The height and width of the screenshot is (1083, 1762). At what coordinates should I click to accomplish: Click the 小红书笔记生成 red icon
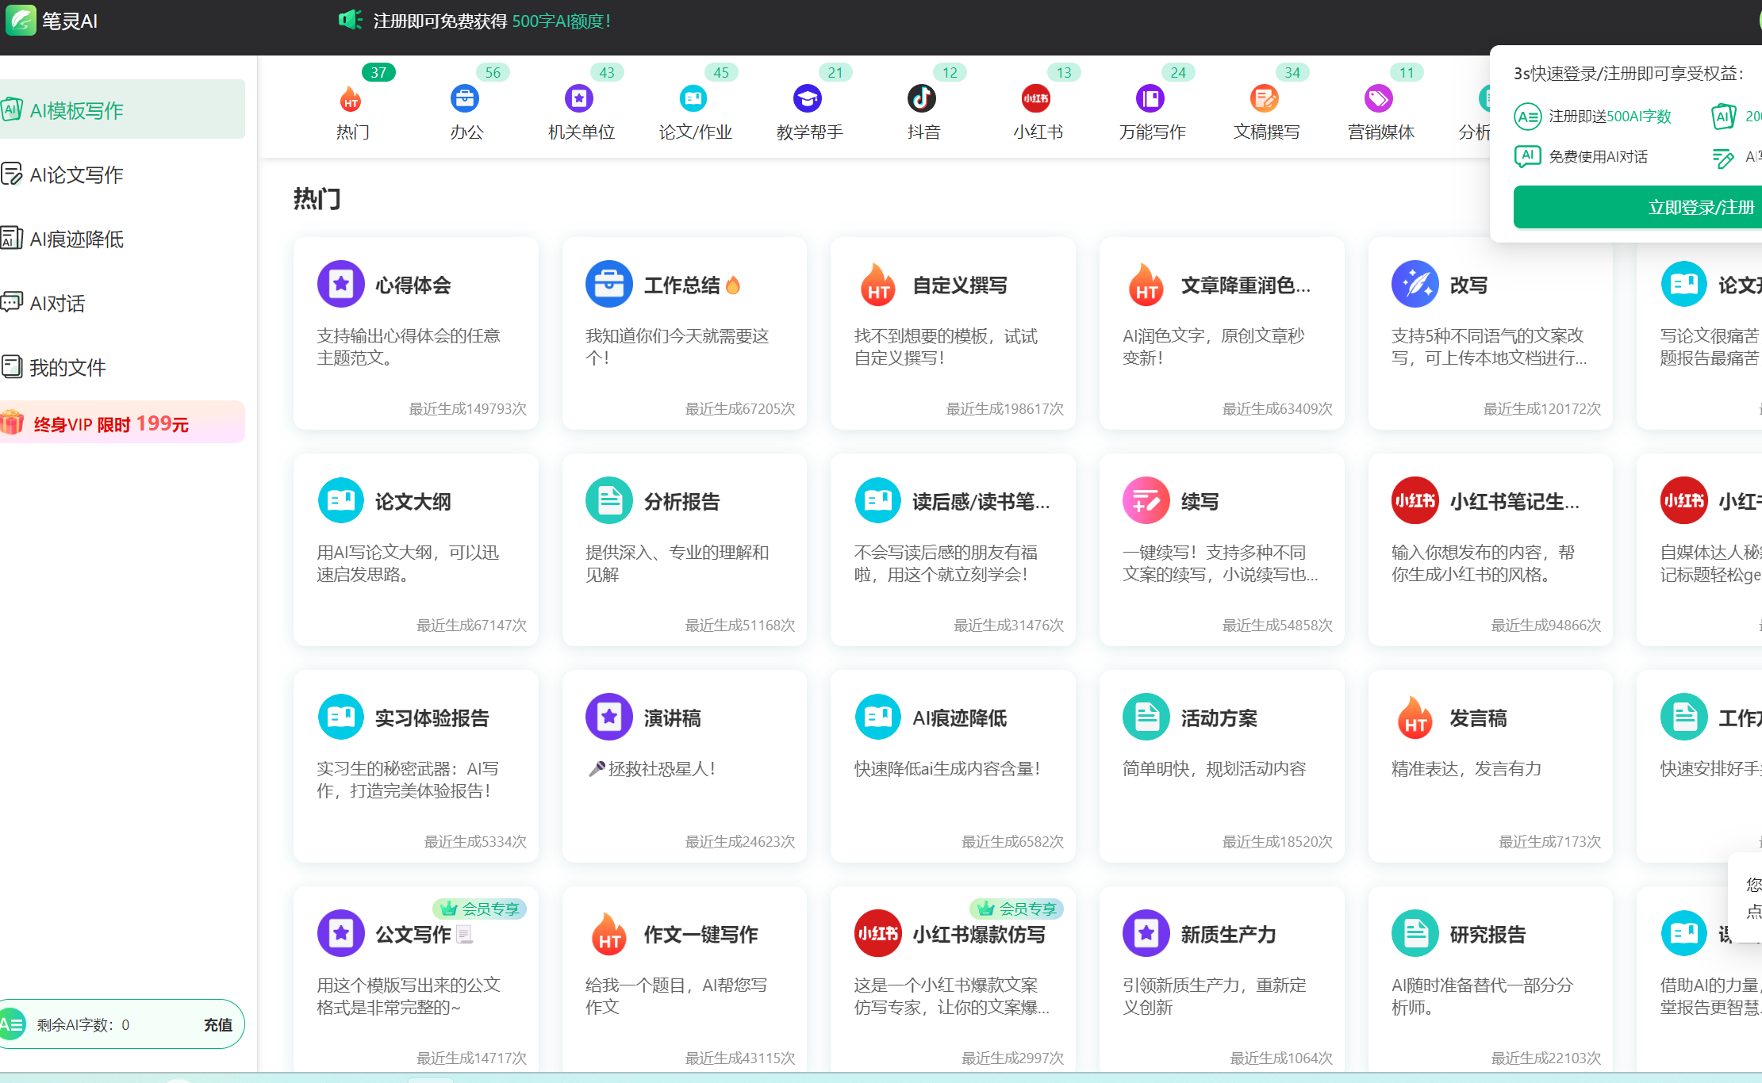click(1415, 500)
